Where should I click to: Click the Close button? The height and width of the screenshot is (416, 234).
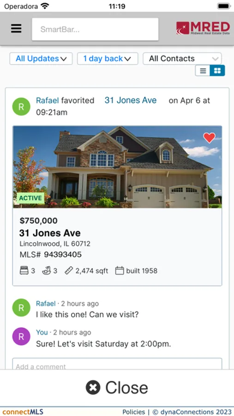117,388
